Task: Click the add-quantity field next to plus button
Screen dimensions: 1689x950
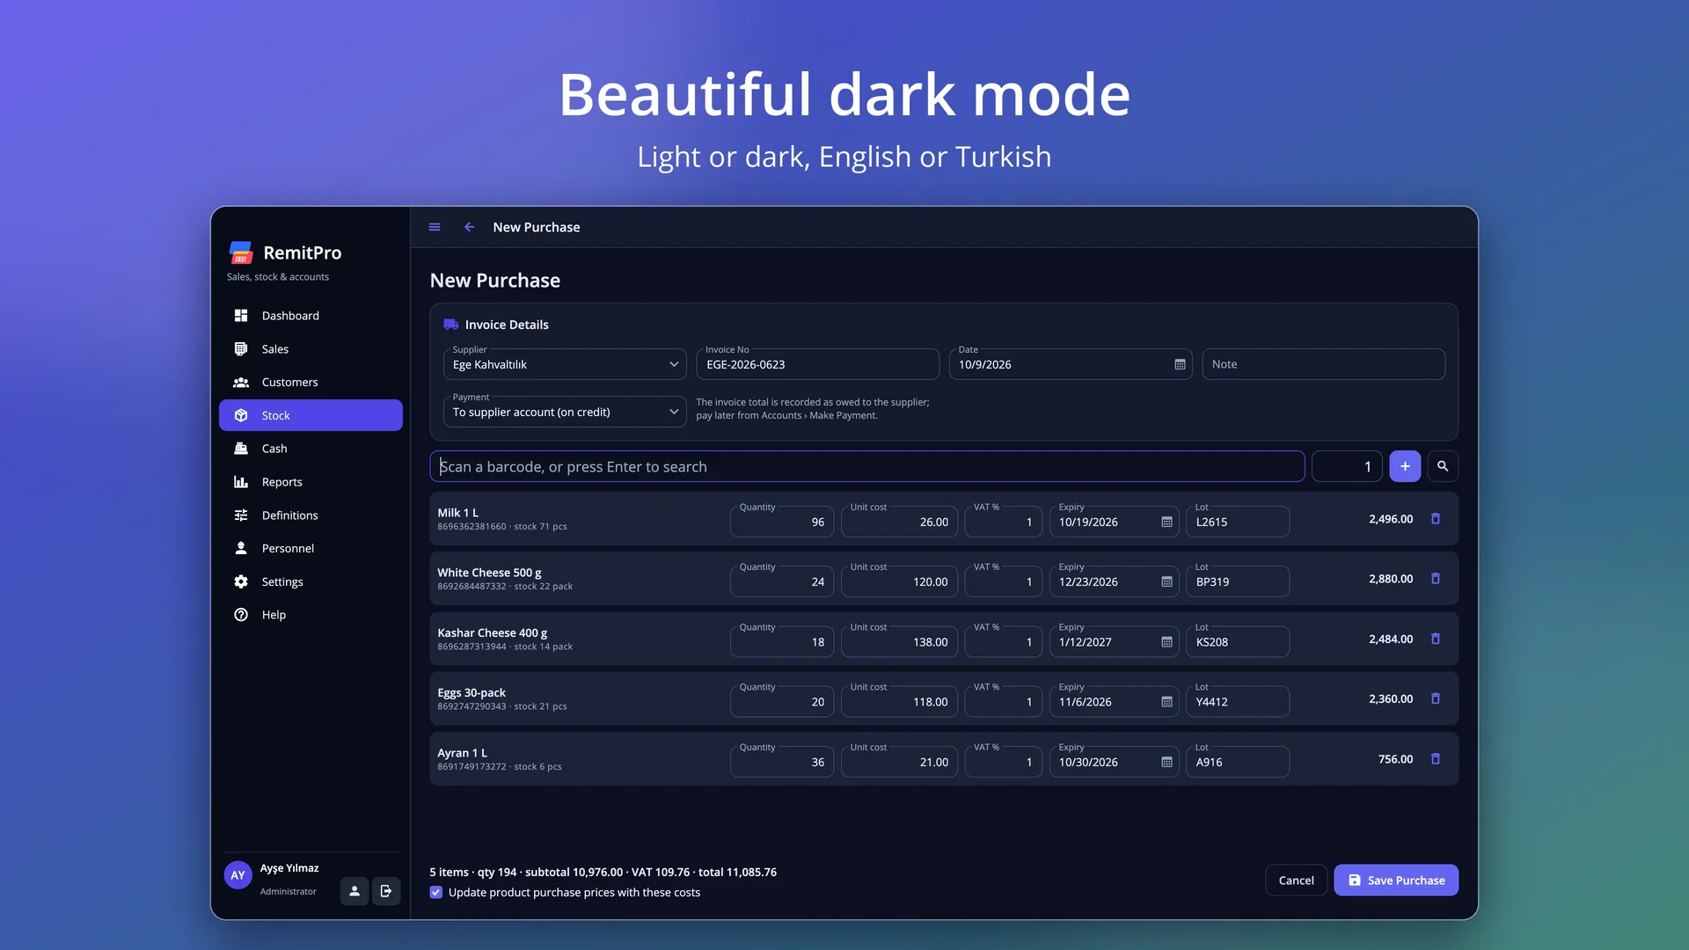Action: [1347, 466]
